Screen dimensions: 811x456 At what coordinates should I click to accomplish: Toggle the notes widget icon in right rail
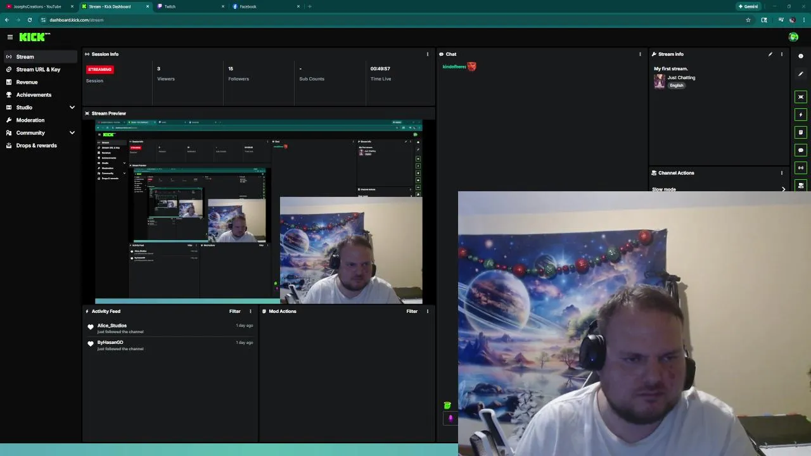click(x=801, y=132)
